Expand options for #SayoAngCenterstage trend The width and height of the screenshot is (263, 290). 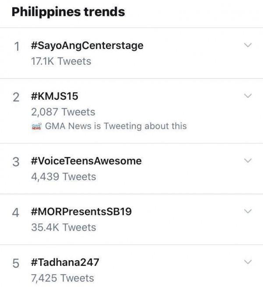(248, 45)
